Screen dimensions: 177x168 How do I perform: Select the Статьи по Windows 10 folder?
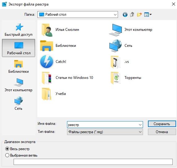click(x=66, y=78)
